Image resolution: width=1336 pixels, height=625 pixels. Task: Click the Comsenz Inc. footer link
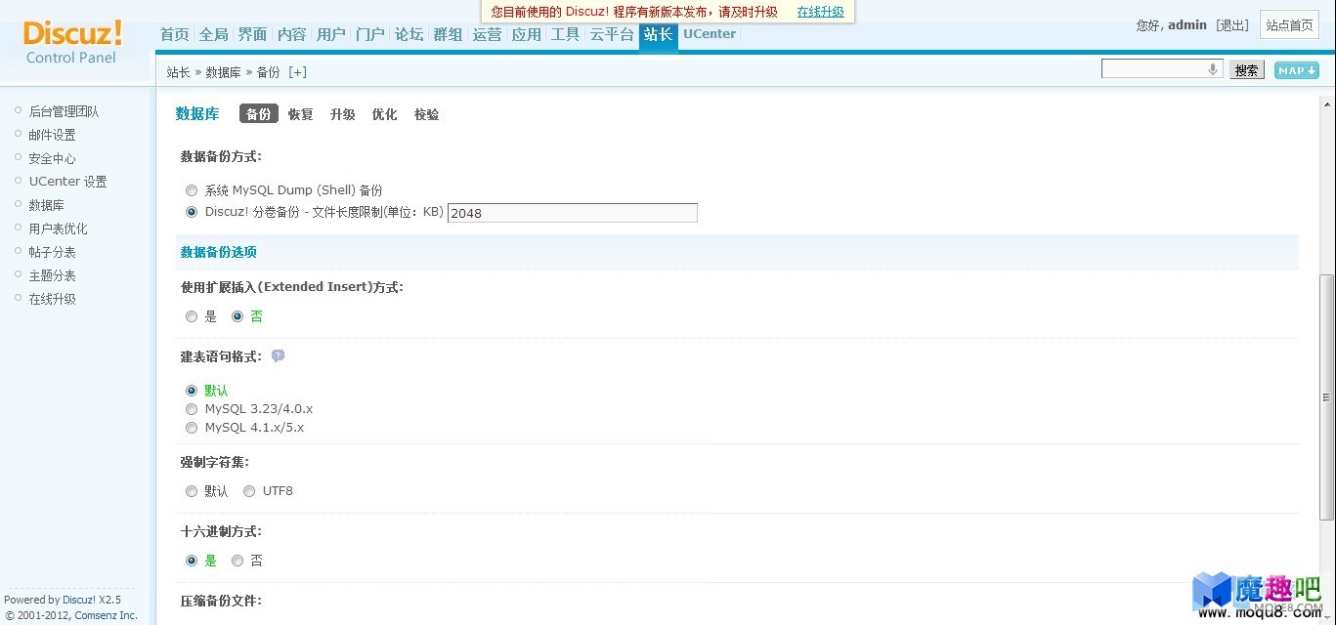click(106, 615)
